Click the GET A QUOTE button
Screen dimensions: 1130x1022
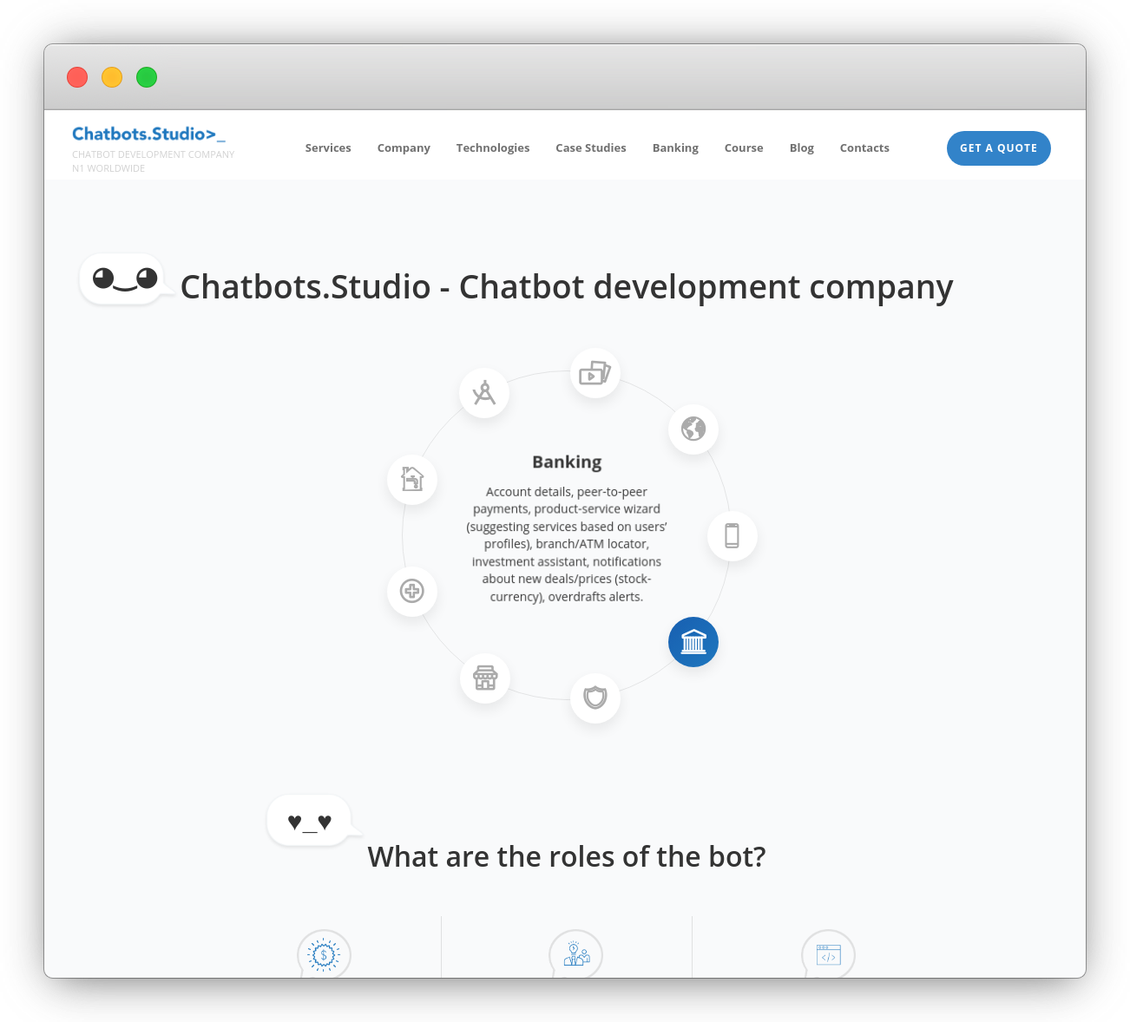(998, 148)
